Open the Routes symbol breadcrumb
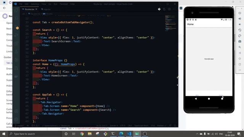244x137 pixels. (x=48, y=14)
